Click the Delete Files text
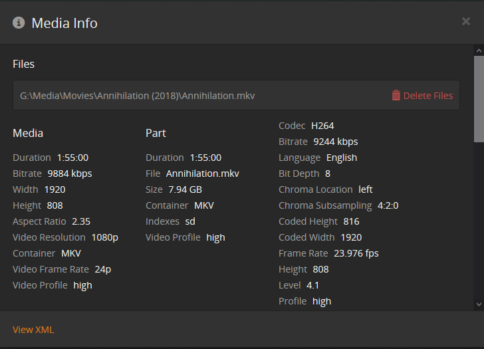This screenshot has height=349, width=484. point(428,96)
